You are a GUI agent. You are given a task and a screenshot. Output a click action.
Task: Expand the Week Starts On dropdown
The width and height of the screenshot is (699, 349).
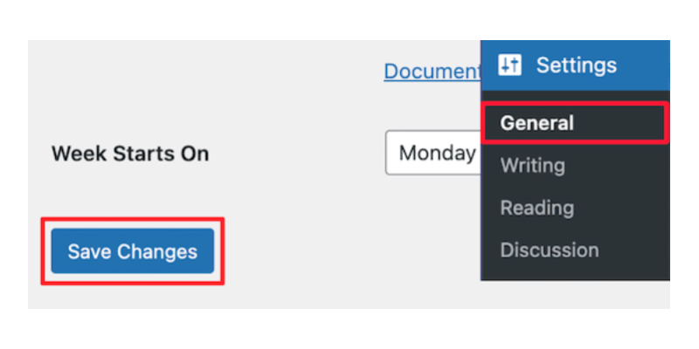433,154
